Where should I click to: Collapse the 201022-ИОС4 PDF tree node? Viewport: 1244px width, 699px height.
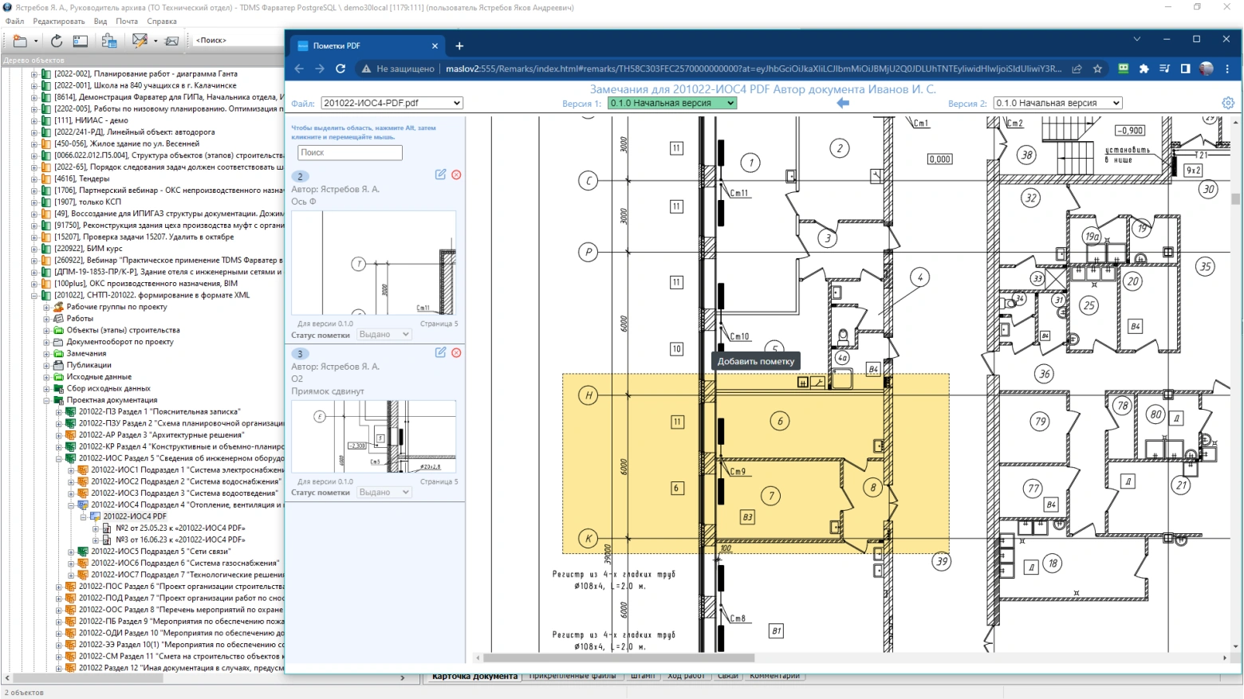click(x=83, y=516)
